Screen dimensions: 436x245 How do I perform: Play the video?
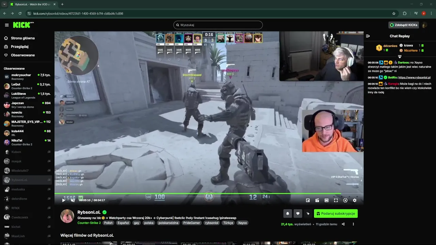63,200
